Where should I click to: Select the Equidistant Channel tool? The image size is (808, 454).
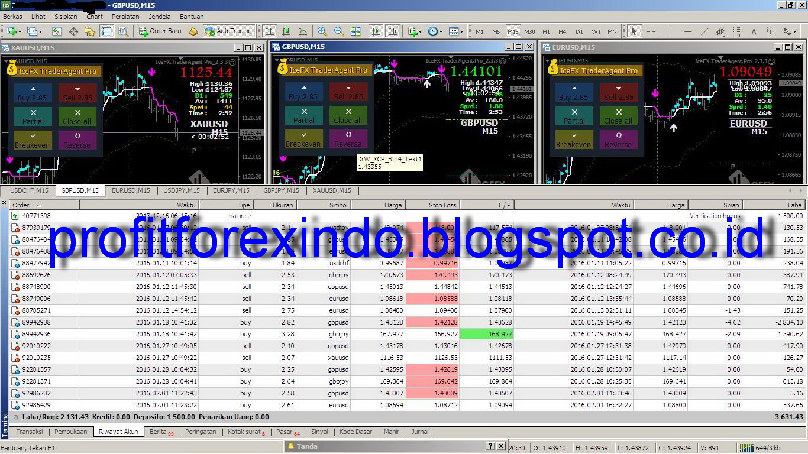pyautogui.click(x=720, y=31)
